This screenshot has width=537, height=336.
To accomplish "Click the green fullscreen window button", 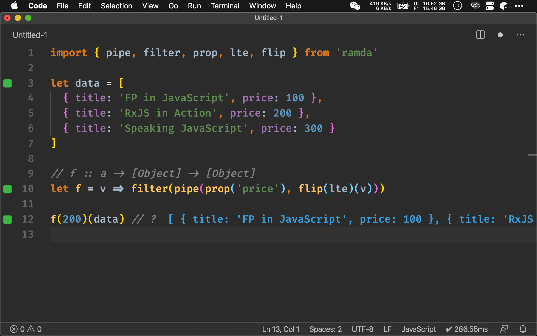I will coord(28,18).
